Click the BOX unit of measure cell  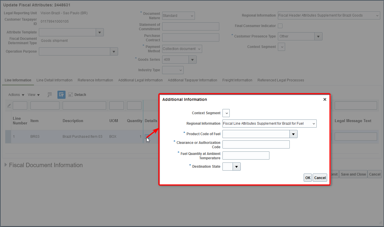(x=113, y=137)
